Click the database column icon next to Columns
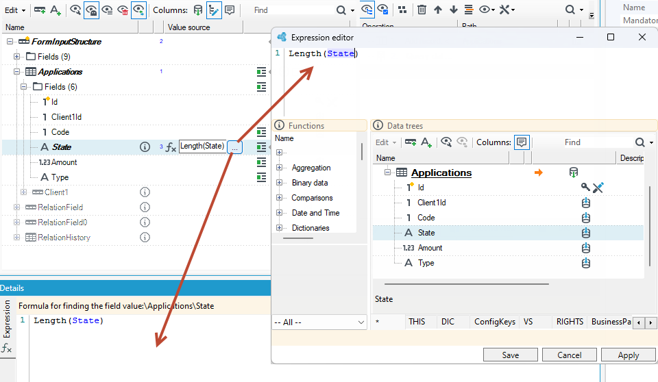 pos(198,10)
